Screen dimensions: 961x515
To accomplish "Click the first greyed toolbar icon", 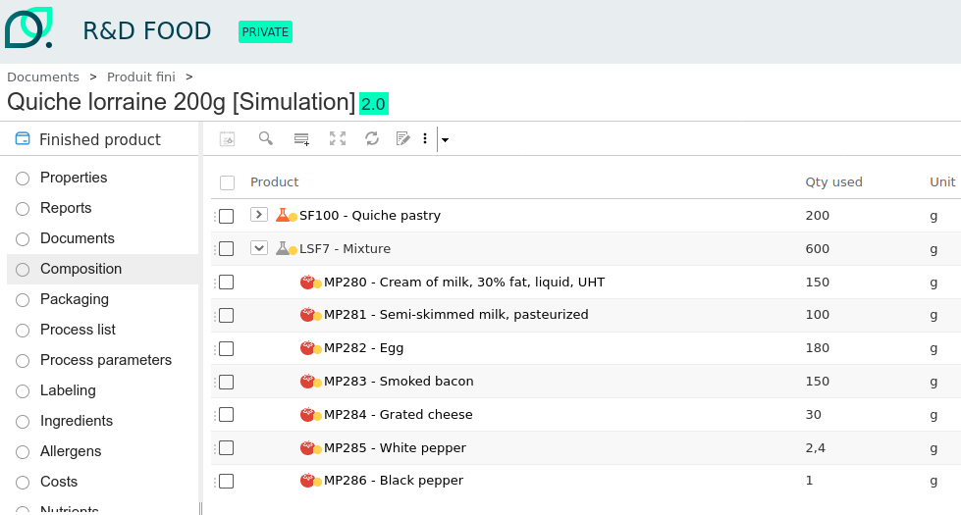I will [228, 139].
